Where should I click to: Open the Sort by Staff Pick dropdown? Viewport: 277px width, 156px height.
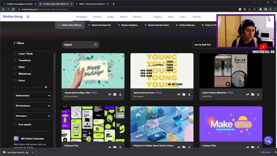204,45
